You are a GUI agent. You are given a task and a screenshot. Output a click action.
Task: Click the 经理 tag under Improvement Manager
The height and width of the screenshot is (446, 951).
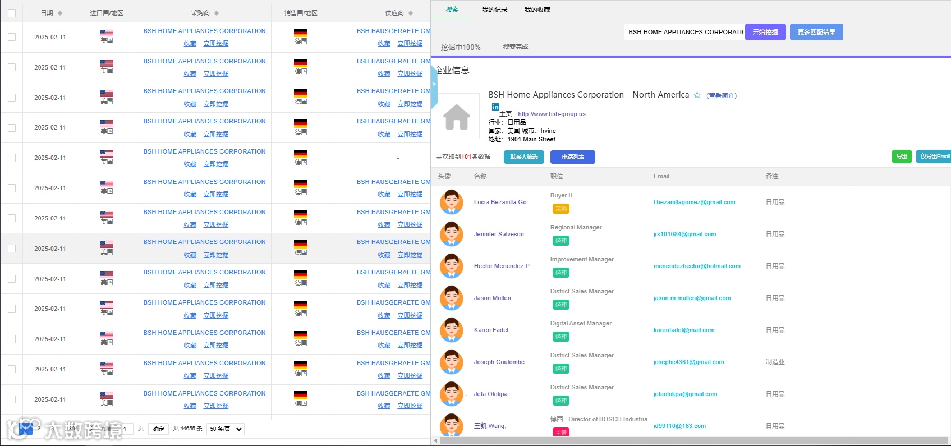[561, 273]
